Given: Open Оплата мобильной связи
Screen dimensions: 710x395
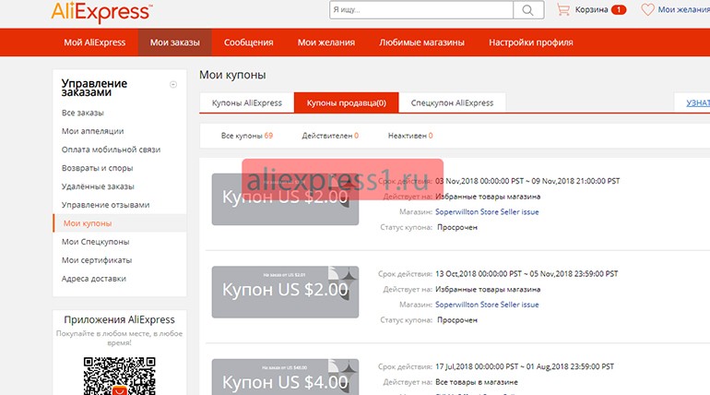Looking at the screenshot, I should pos(111,150).
